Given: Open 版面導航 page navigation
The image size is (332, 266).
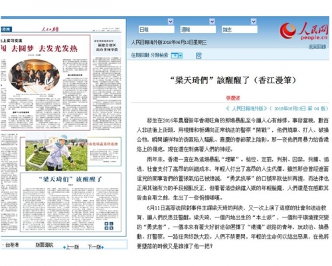Looking at the screenshot, I should (x=44, y=245).
